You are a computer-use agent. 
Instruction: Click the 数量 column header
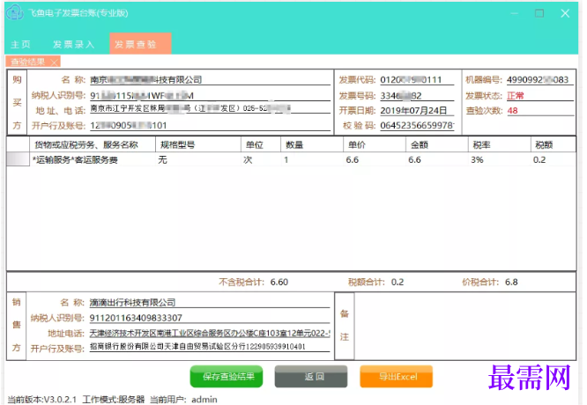[x=312, y=144]
